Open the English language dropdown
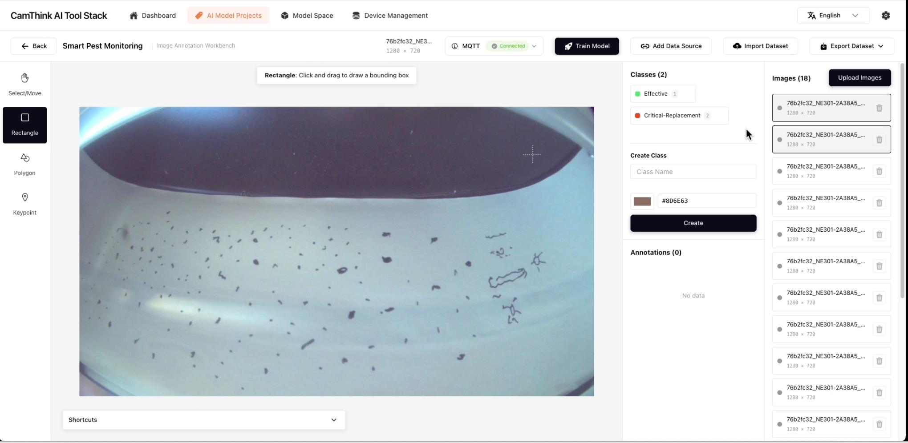The height and width of the screenshot is (443, 908). tap(833, 16)
